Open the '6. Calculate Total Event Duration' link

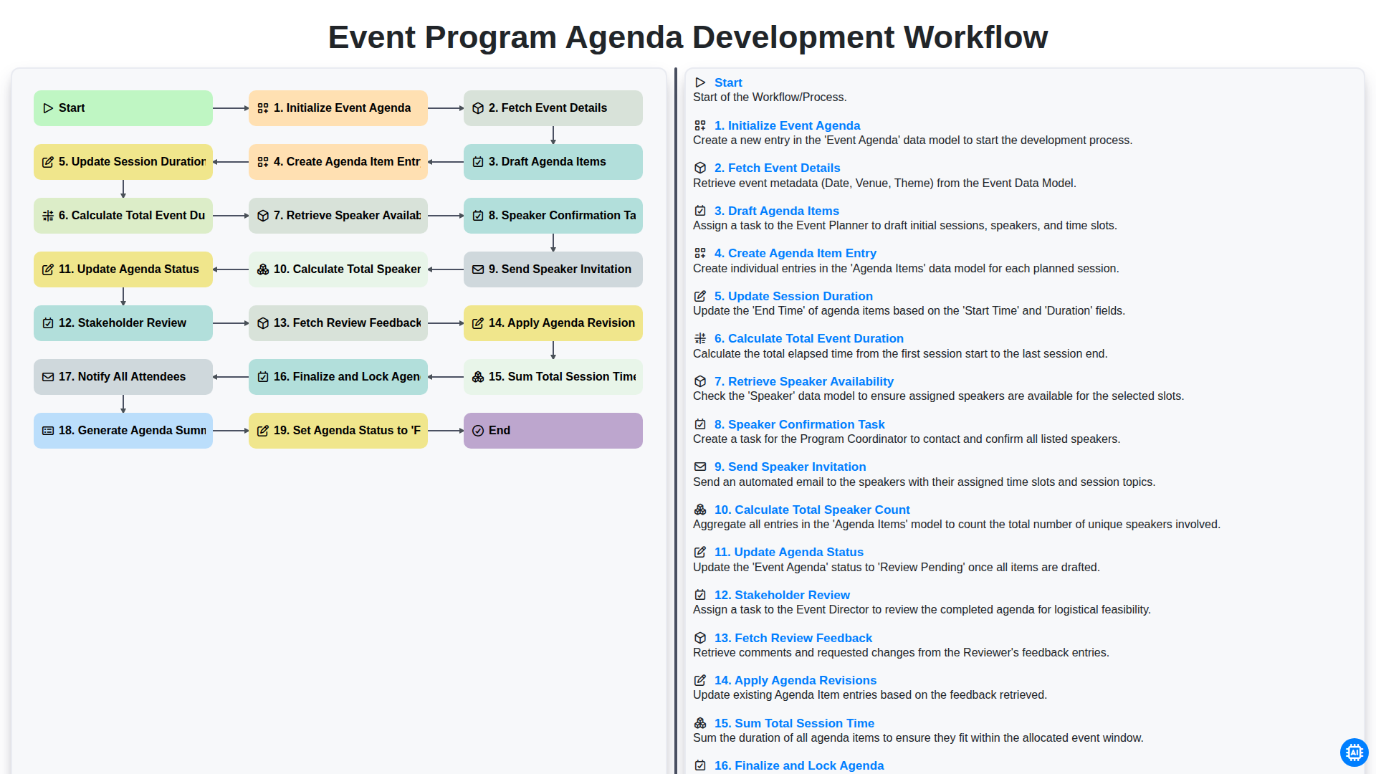808,338
